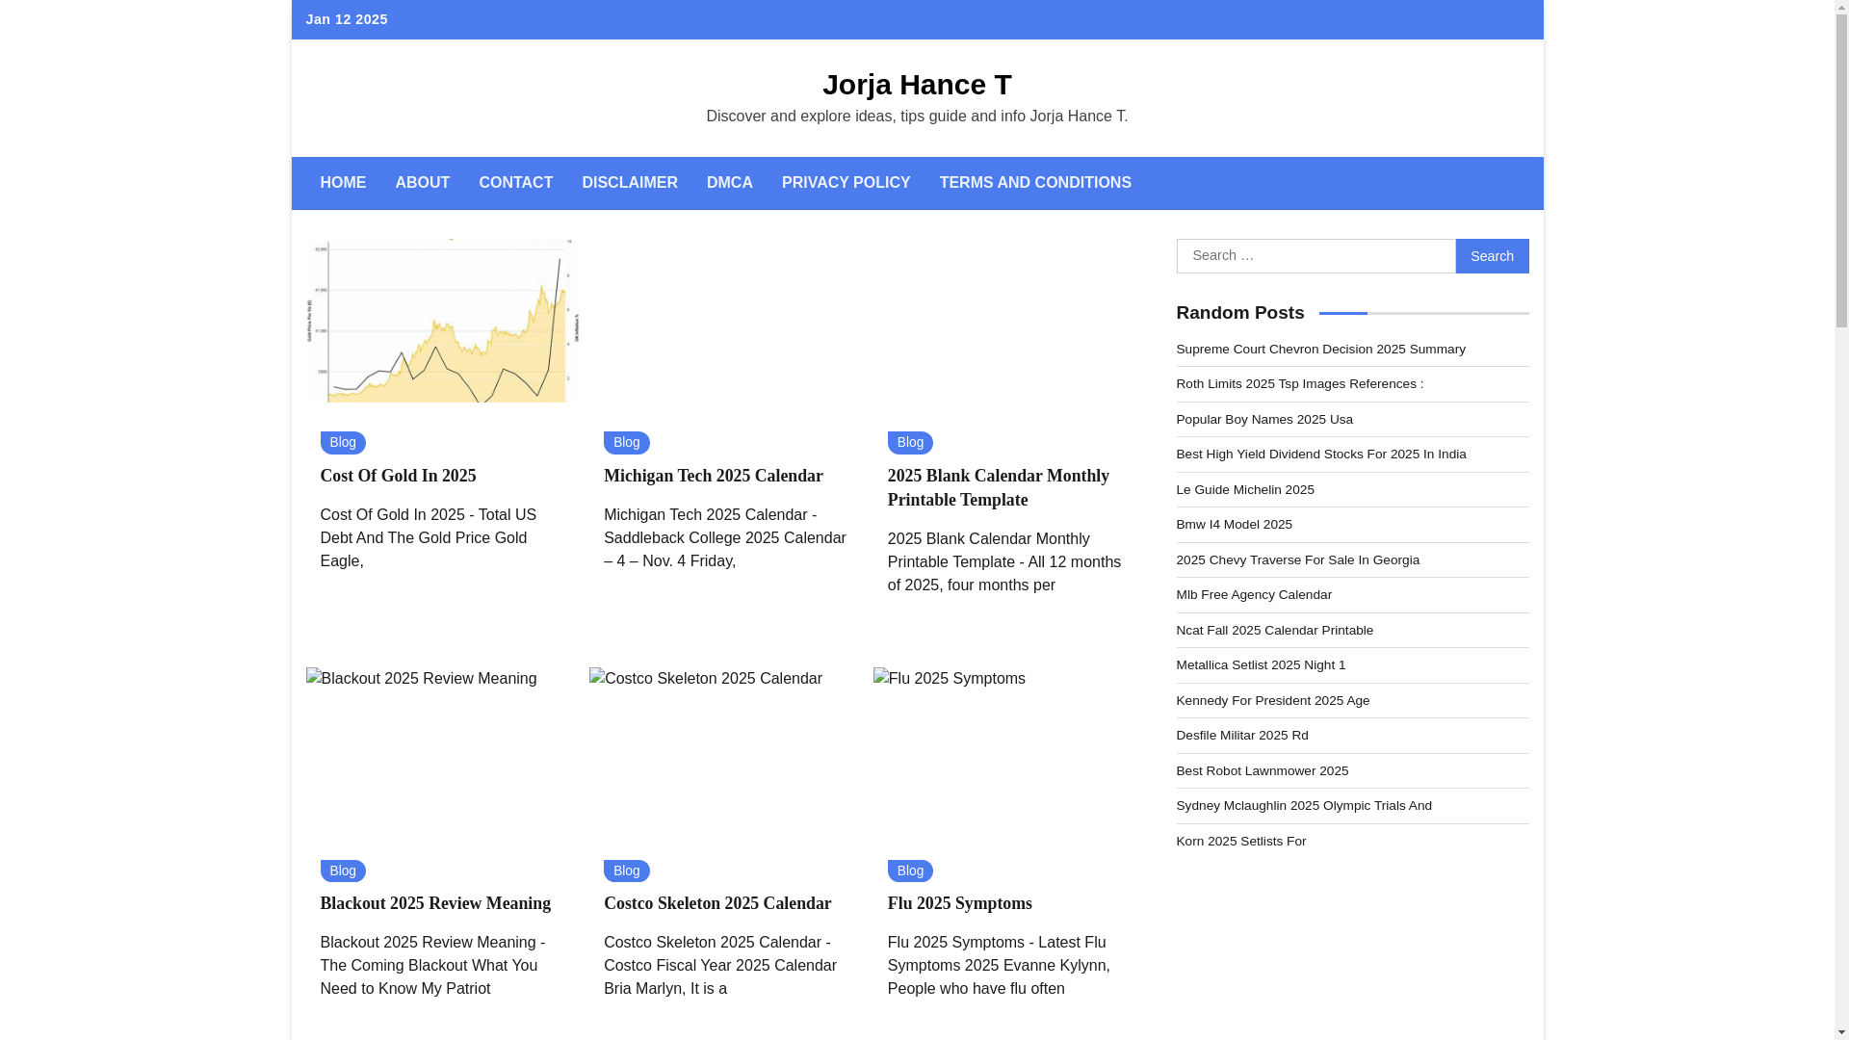Click Blog tag above Costco Skeleton Calendar
Image resolution: width=1849 pixels, height=1040 pixels.
(x=626, y=871)
